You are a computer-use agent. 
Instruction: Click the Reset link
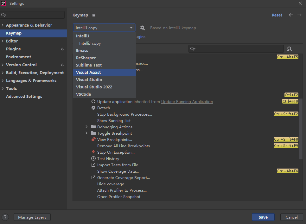[x=277, y=15]
